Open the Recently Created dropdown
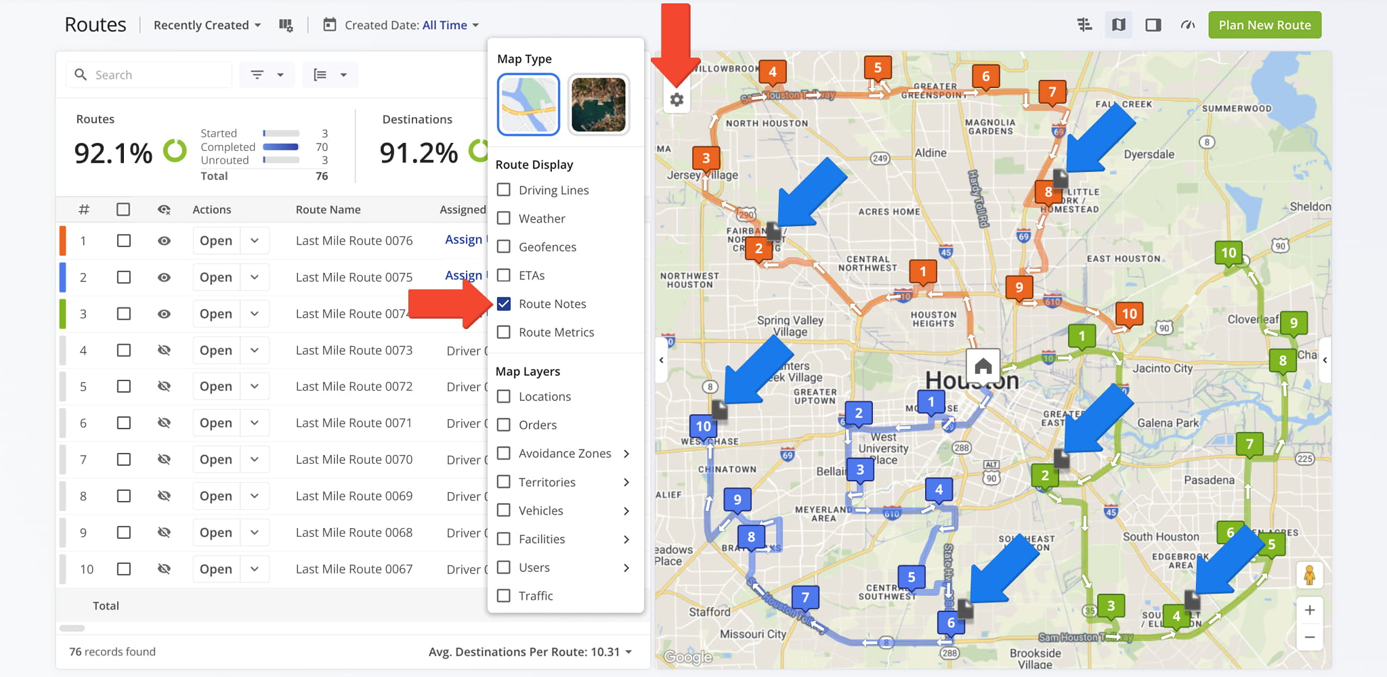The width and height of the screenshot is (1387, 677). click(207, 25)
